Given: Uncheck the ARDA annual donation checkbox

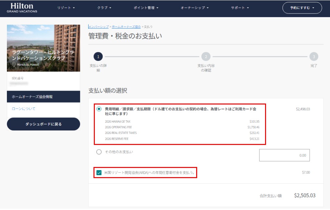Looking at the screenshot, I should (99, 173).
